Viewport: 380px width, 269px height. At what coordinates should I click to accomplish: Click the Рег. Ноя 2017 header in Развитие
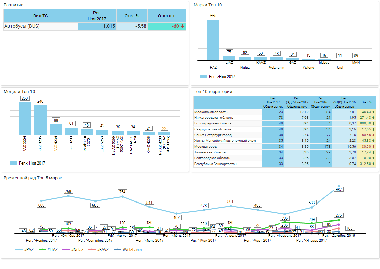(x=97, y=16)
